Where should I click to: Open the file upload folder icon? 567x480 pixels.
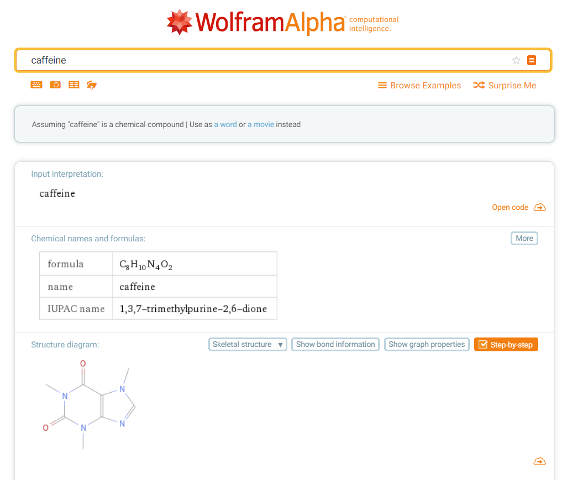tap(92, 85)
